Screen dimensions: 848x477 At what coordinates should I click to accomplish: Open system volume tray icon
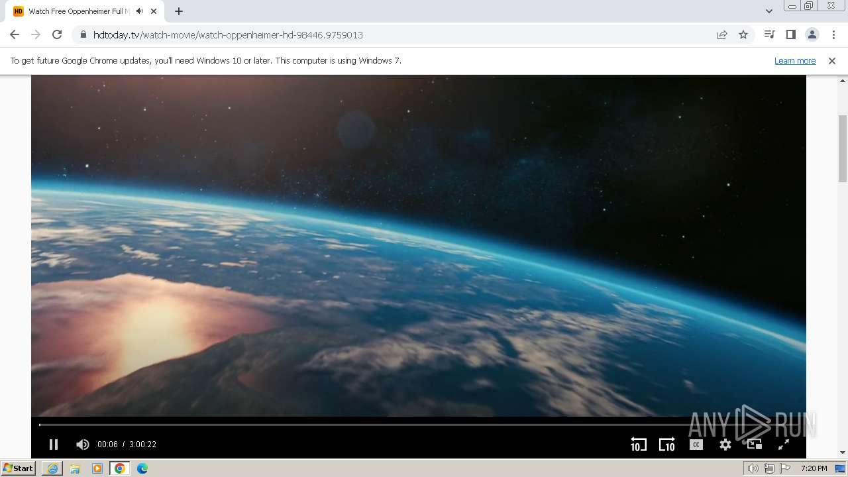click(x=753, y=468)
